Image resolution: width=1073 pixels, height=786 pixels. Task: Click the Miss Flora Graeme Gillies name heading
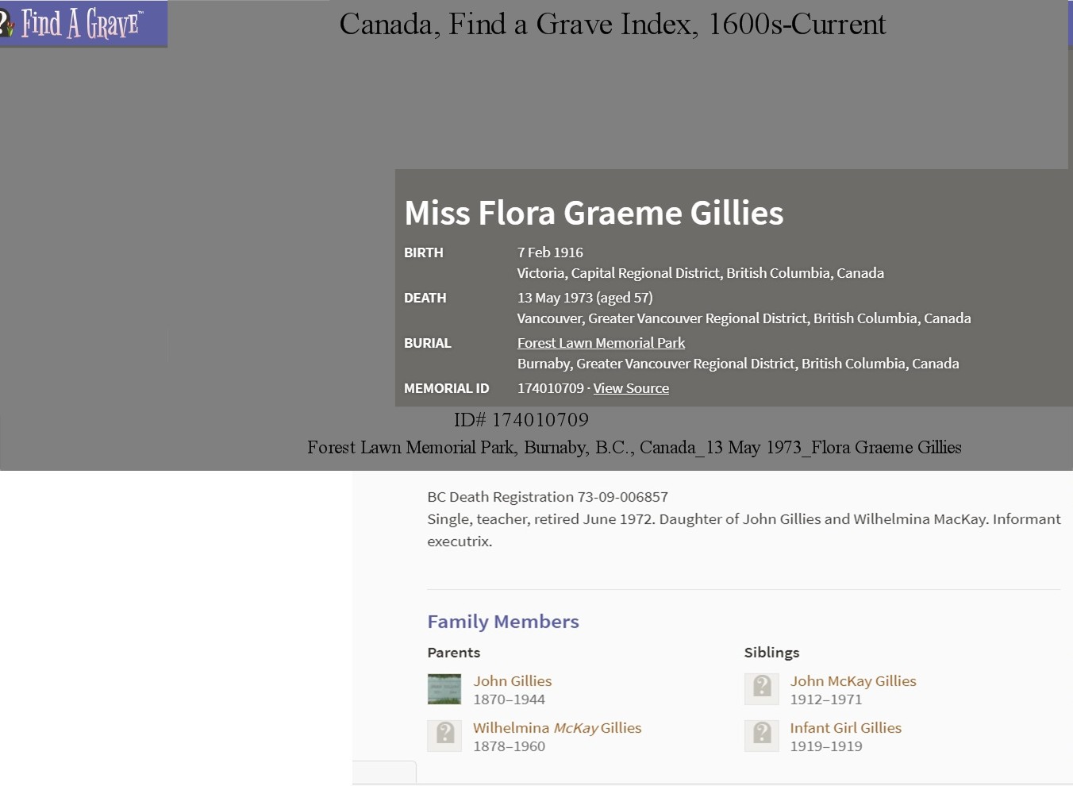pos(594,213)
